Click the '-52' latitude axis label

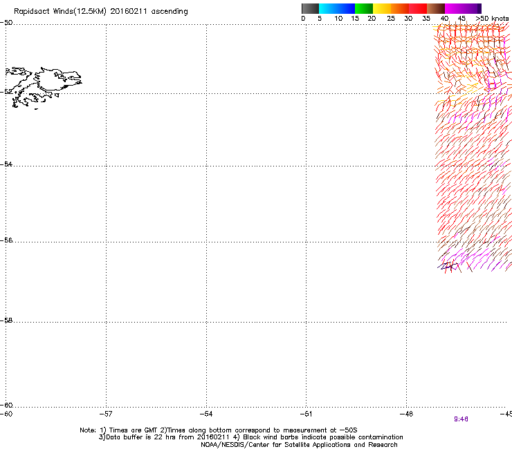(x=6, y=91)
